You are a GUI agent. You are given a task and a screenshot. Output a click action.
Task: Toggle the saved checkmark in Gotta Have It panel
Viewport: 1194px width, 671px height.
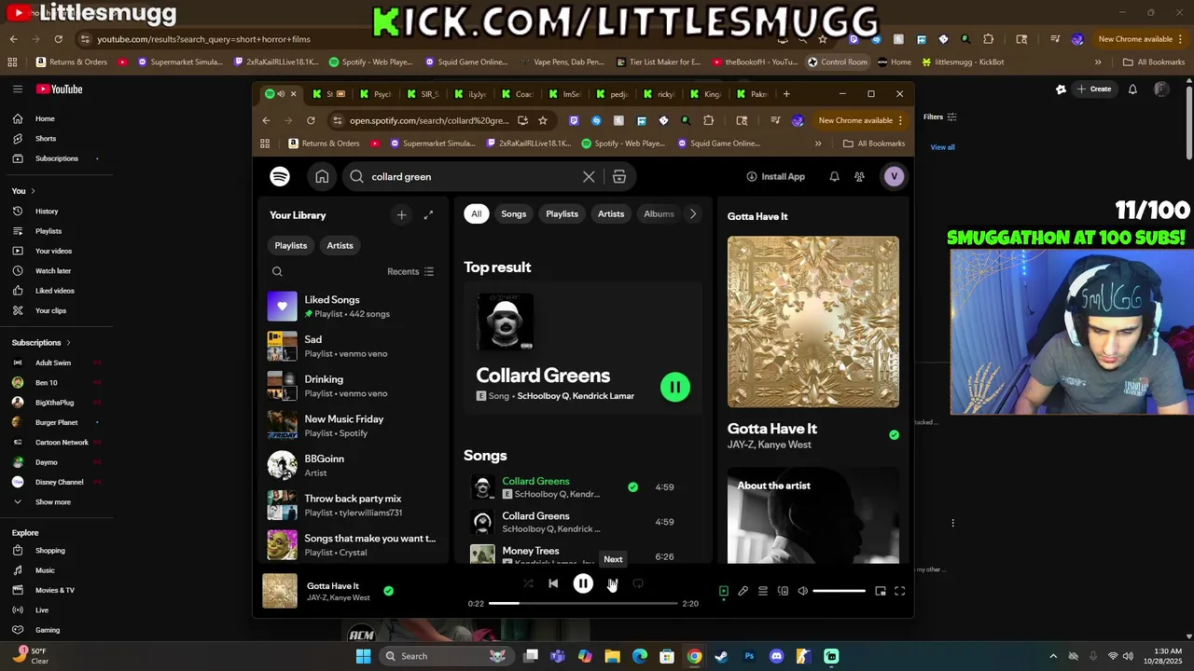tap(894, 435)
